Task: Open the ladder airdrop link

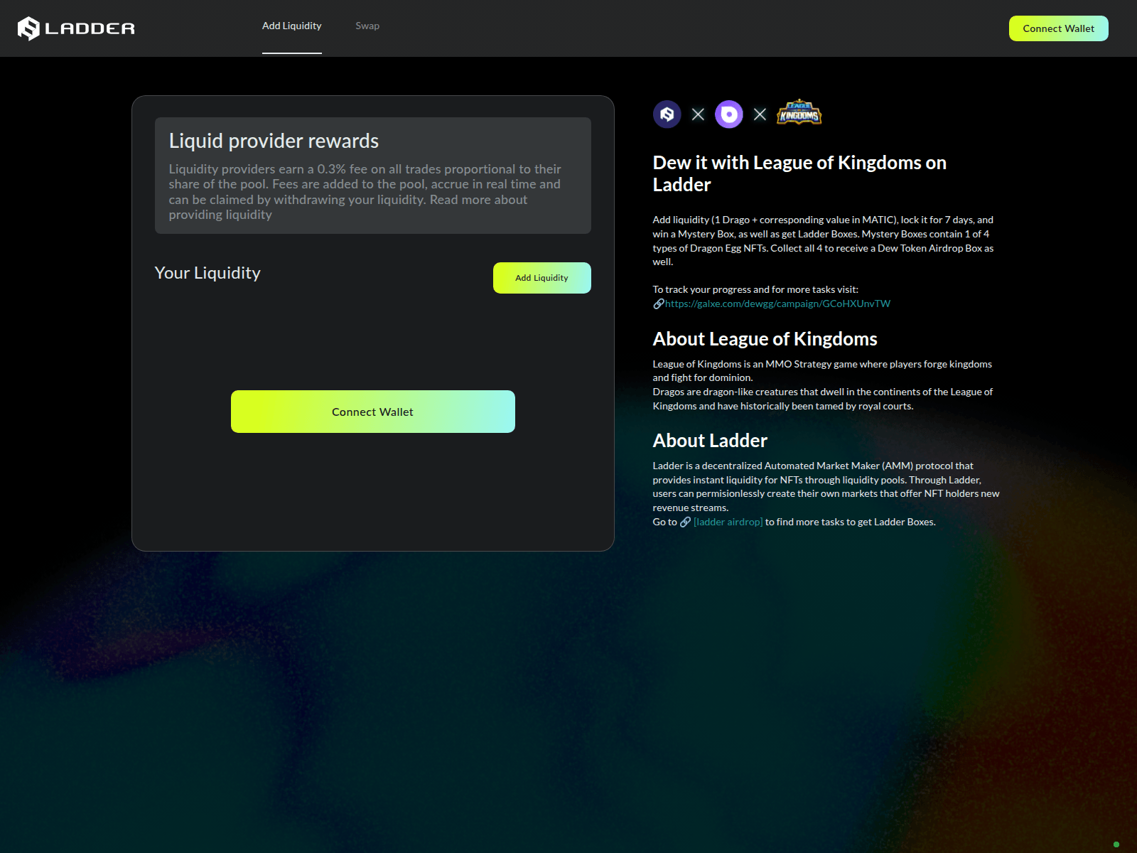Action: tap(728, 522)
